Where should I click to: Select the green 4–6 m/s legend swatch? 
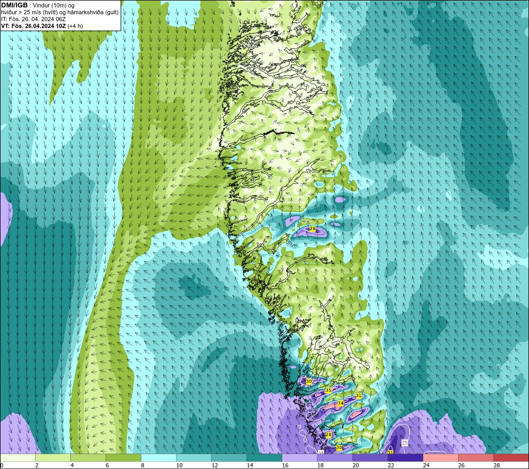pyautogui.click(x=88, y=457)
